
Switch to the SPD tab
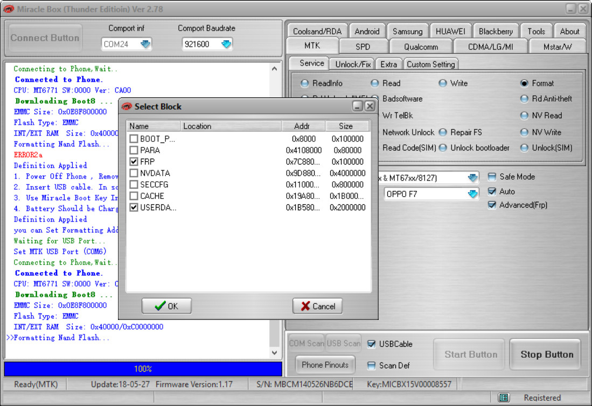tap(363, 47)
